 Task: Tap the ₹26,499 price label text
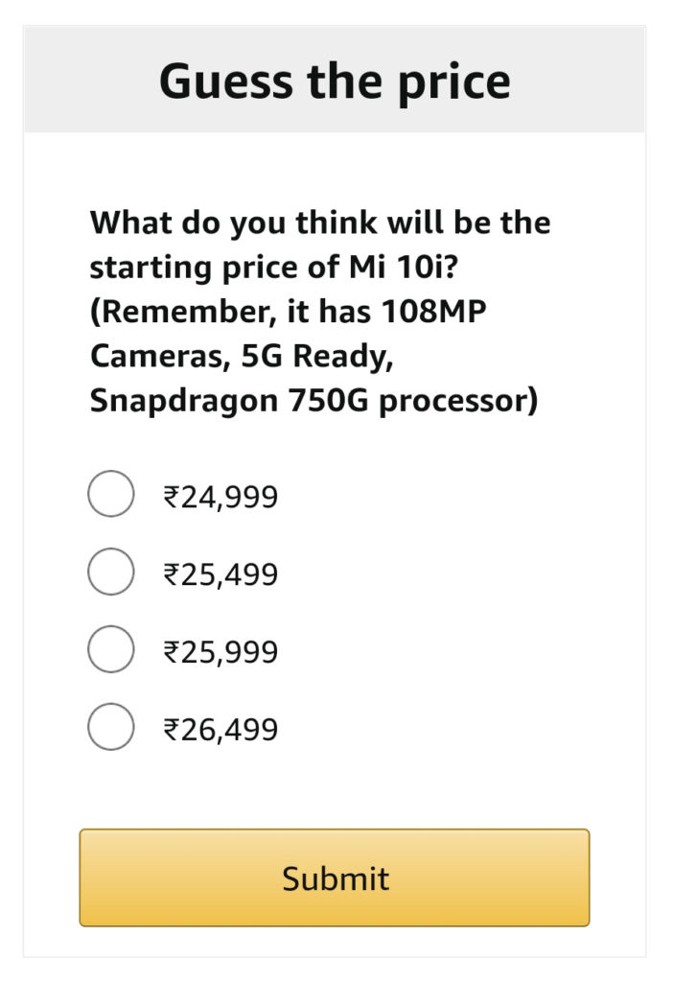pos(220,730)
